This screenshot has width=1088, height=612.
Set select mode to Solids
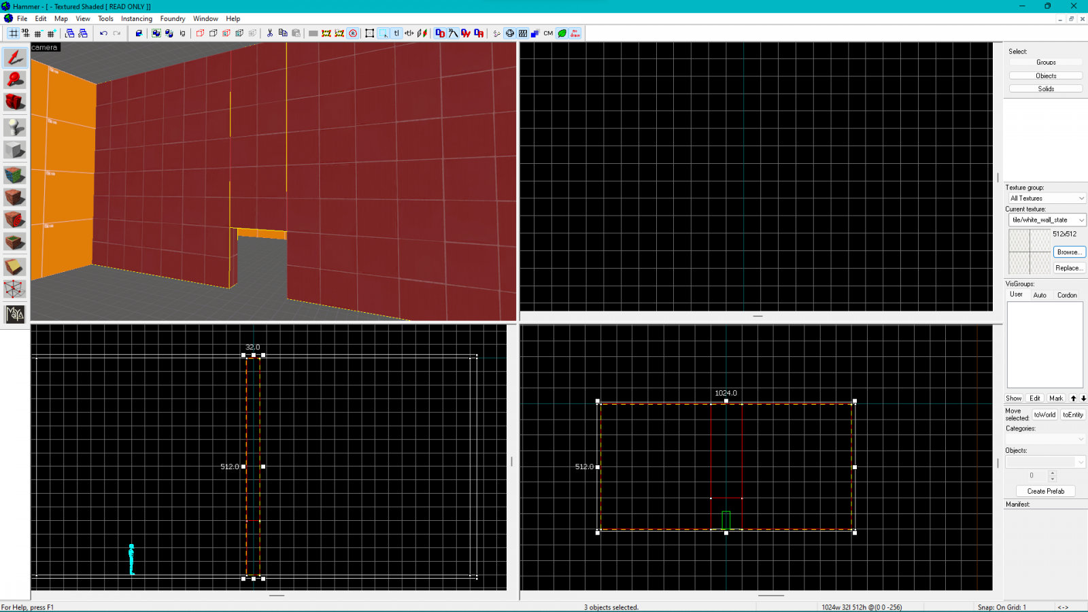(x=1045, y=89)
